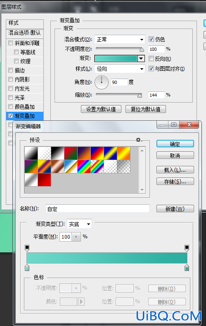Click the gradient bar in the editor
206x326 pixels.
107,258
